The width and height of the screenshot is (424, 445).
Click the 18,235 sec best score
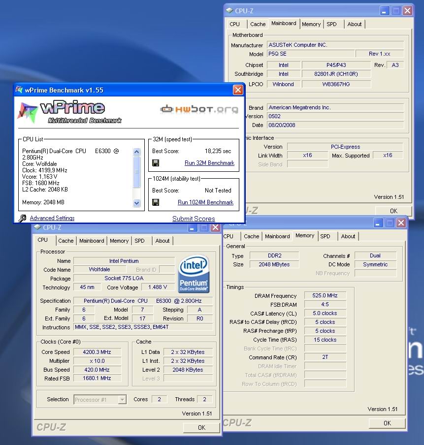[218, 151]
